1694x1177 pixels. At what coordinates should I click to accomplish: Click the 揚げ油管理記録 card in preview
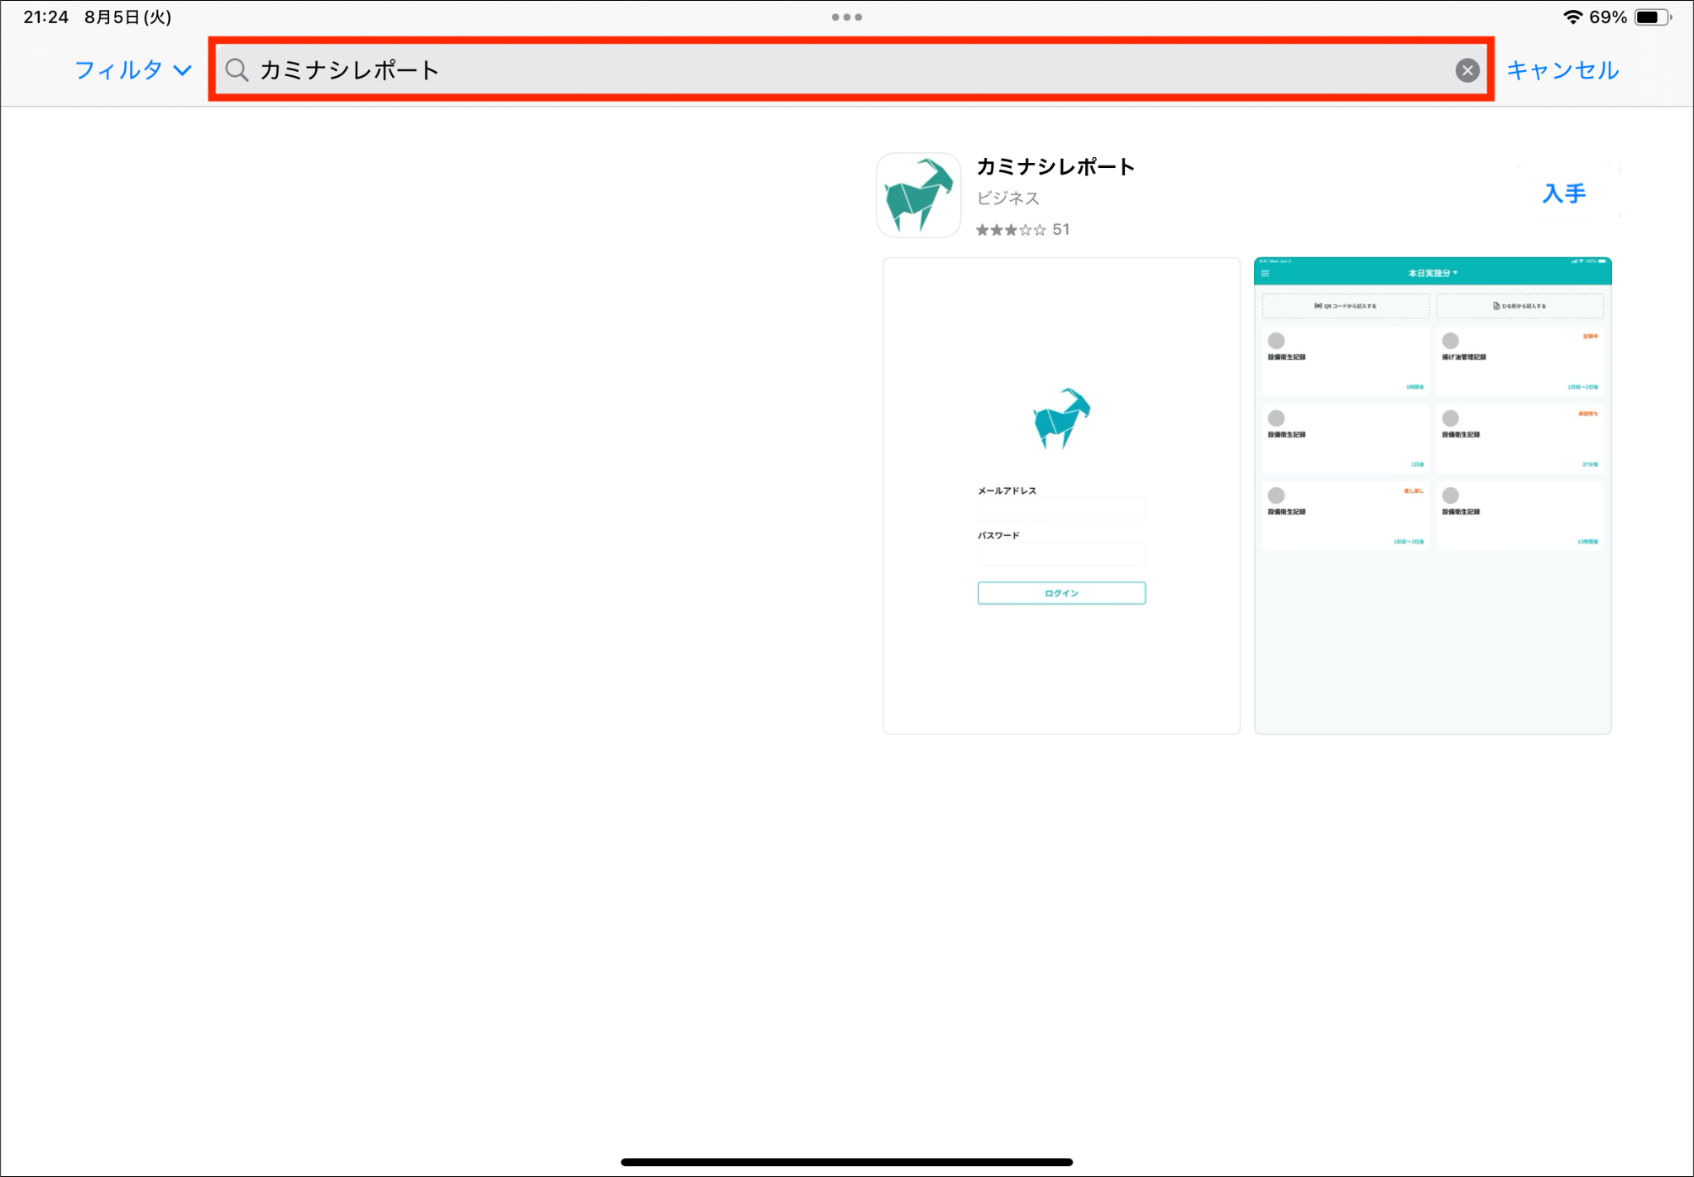pyautogui.click(x=1519, y=361)
